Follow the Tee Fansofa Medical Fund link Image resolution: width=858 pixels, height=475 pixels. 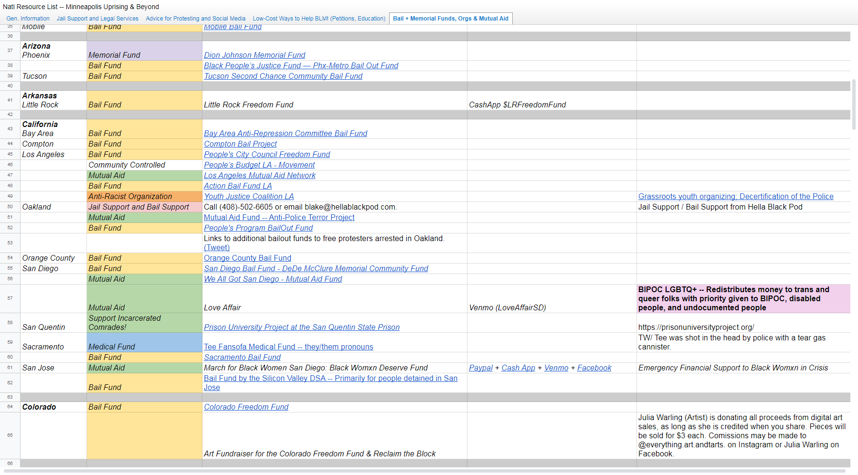(288, 347)
